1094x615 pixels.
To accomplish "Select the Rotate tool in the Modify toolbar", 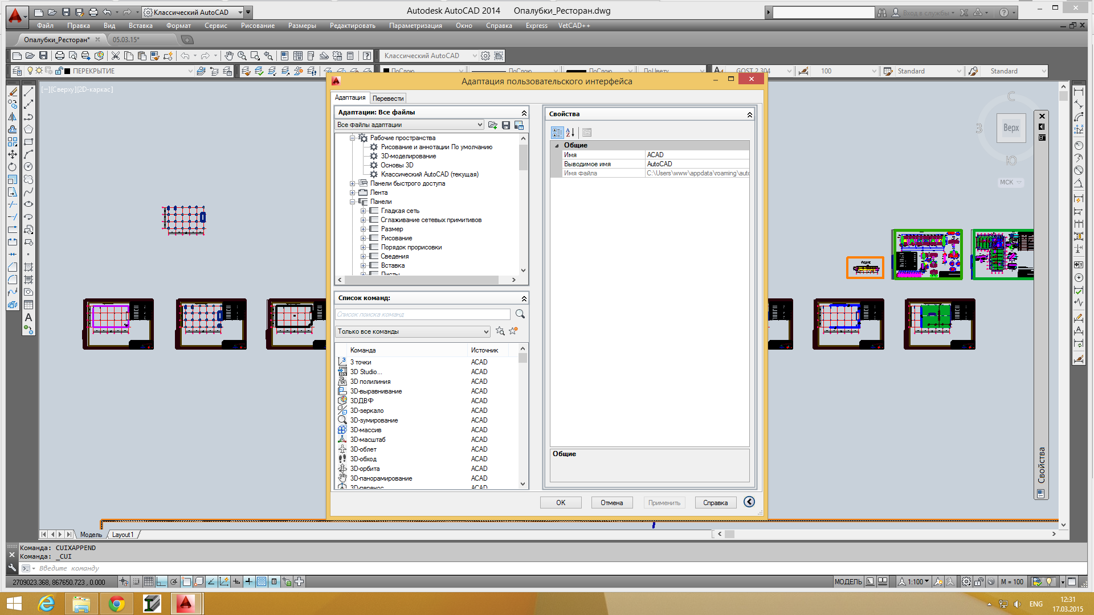I will (x=13, y=167).
